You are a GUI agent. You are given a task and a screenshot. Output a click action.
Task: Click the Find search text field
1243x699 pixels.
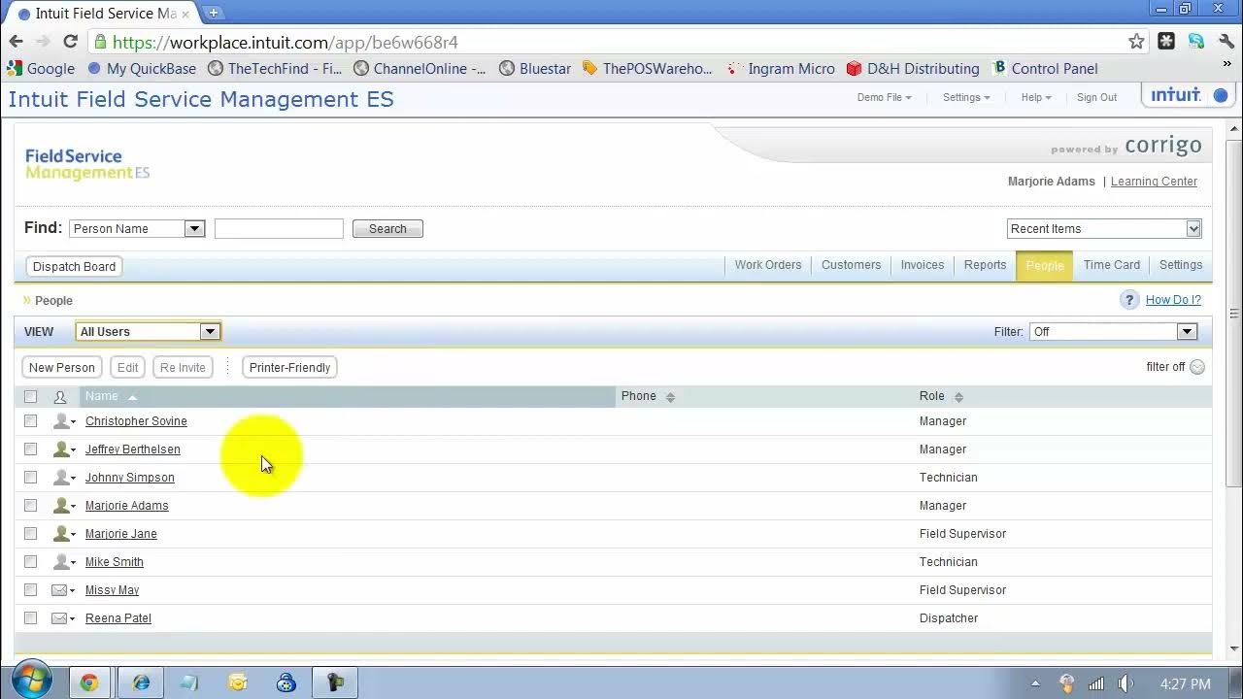(279, 229)
